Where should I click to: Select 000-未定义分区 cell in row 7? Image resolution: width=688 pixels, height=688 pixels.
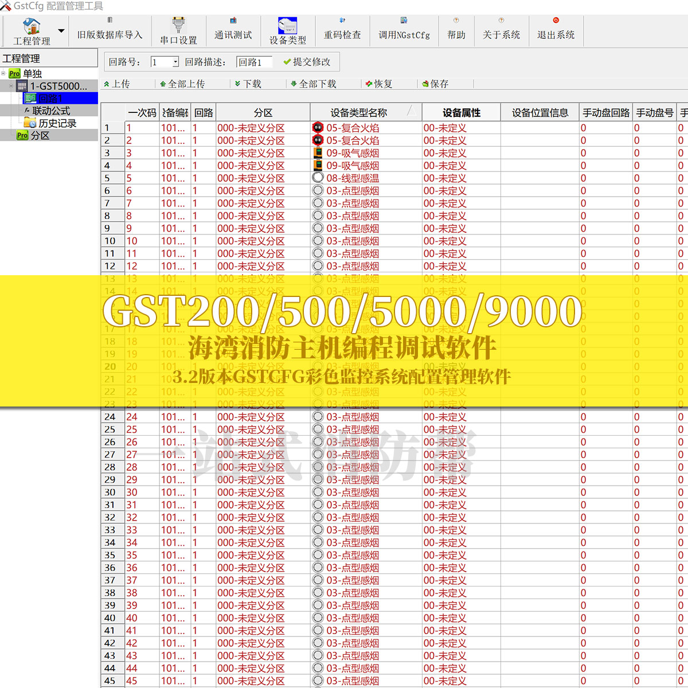click(263, 203)
